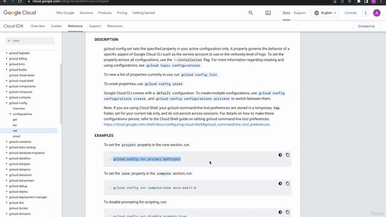Switch to Support in top-right nav

click(300, 13)
